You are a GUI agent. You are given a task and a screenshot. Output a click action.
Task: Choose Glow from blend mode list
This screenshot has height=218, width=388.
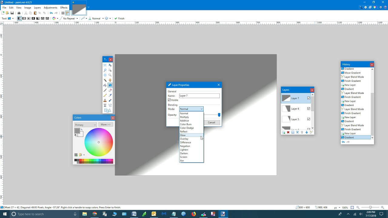191,135
